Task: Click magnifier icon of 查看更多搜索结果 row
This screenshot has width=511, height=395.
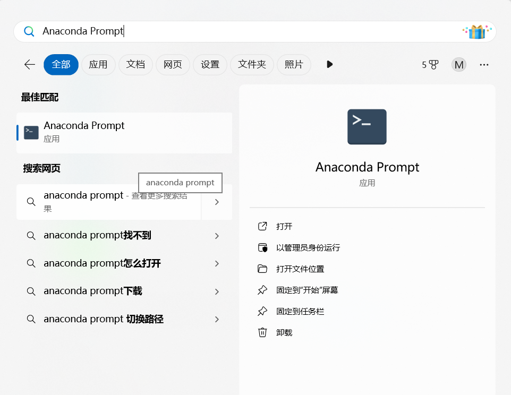Action: point(31,202)
